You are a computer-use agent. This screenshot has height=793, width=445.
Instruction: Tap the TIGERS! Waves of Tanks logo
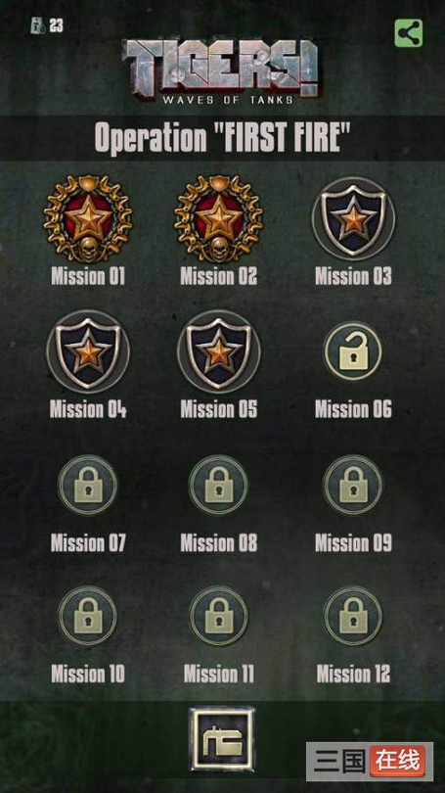click(221, 71)
